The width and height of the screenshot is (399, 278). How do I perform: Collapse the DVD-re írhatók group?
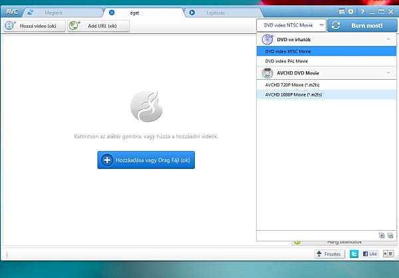388,39
